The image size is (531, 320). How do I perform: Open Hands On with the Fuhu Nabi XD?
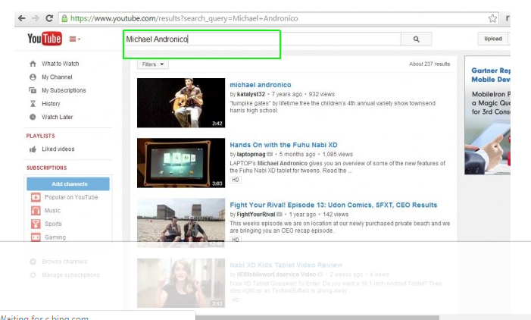click(283, 145)
